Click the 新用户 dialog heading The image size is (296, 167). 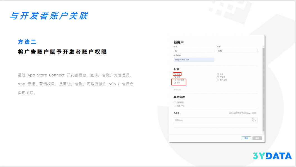[x=179, y=42]
